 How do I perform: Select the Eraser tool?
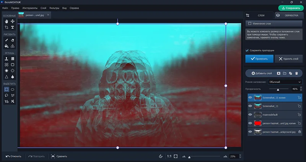coord(13,40)
